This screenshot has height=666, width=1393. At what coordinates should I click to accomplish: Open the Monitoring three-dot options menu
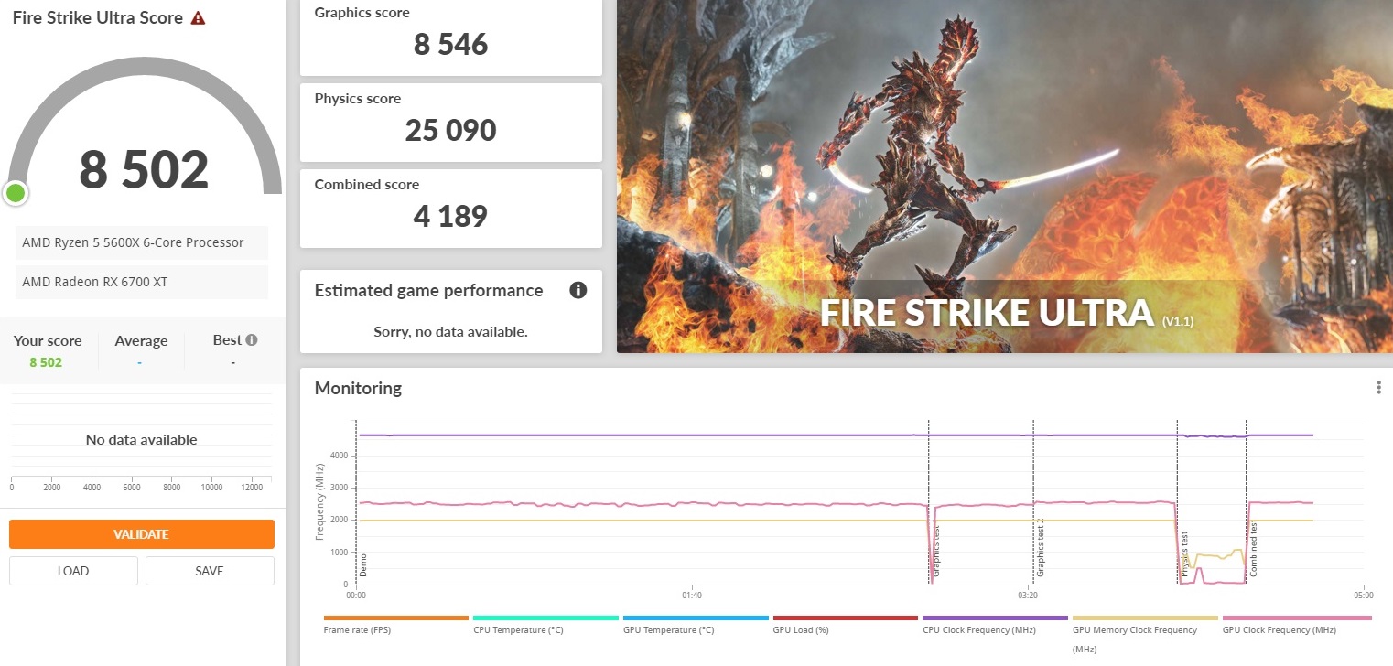click(1378, 388)
